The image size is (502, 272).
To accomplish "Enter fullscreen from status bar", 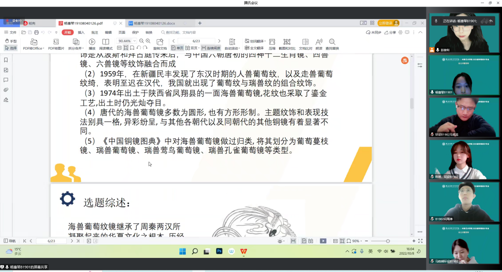I will [x=420, y=241].
